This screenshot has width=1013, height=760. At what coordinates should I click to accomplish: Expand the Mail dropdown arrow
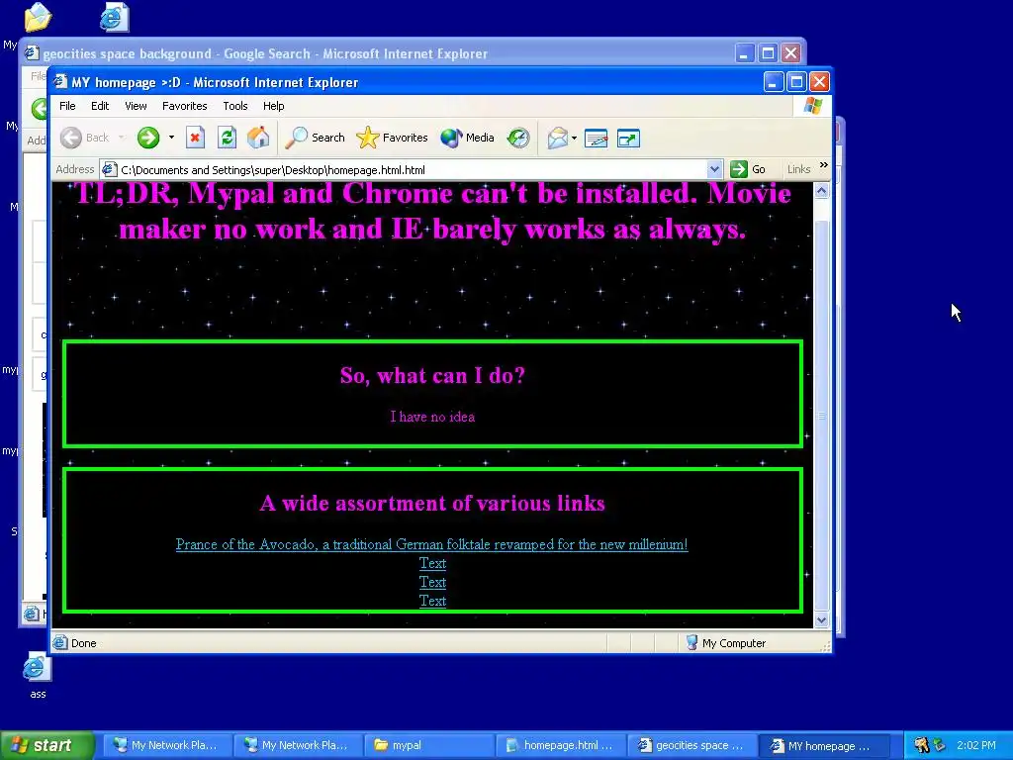(x=574, y=138)
